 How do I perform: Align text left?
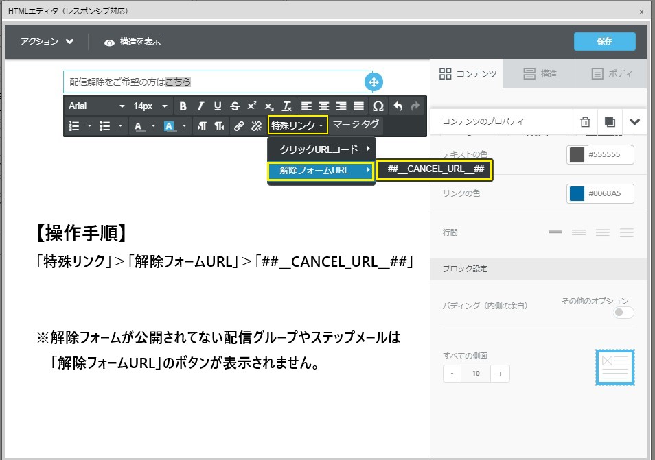pyautogui.click(x=306, y=106)
